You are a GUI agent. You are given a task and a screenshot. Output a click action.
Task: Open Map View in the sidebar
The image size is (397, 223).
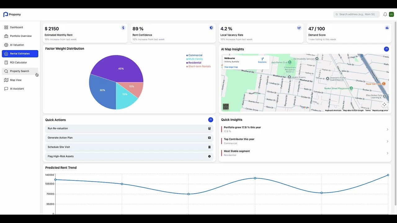pos(20,80)
